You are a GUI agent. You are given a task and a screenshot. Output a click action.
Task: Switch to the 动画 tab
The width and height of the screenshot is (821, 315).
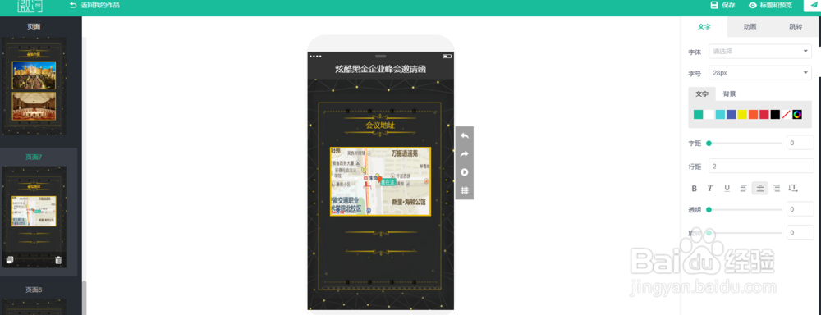[750, 27]
